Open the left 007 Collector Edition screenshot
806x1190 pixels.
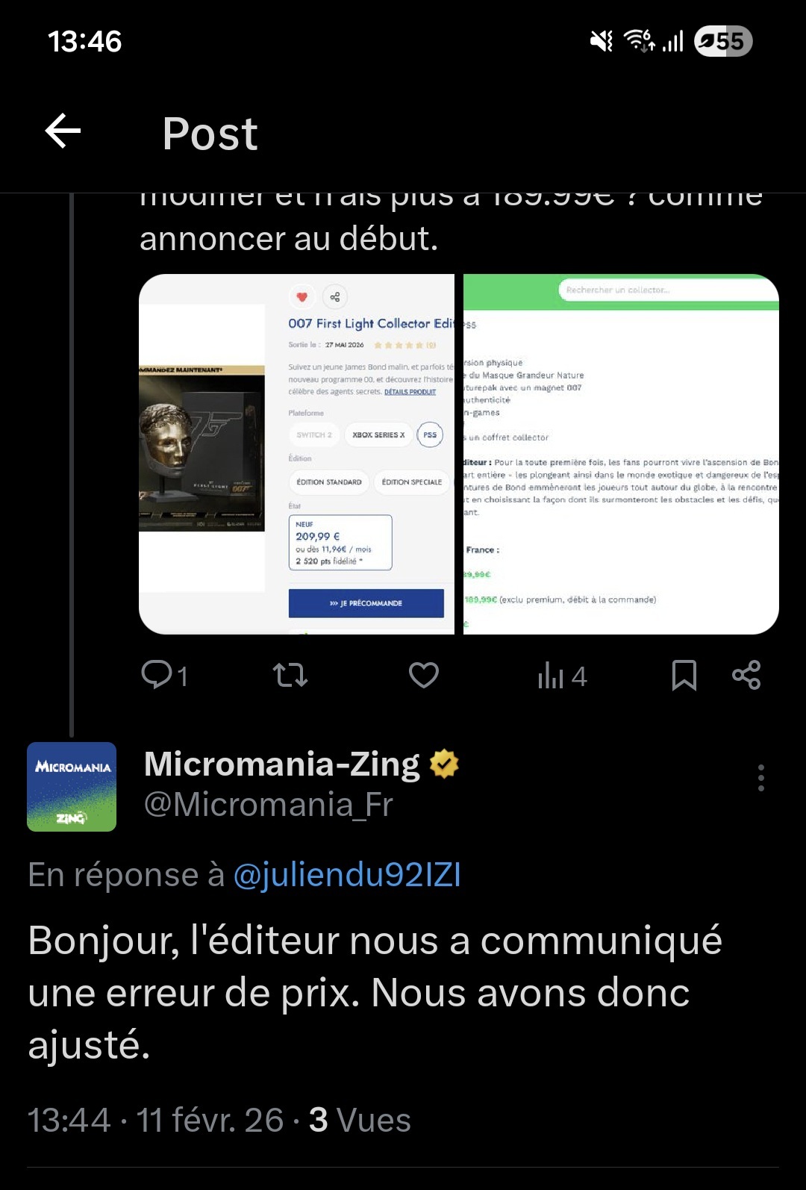tap(296, 454)
